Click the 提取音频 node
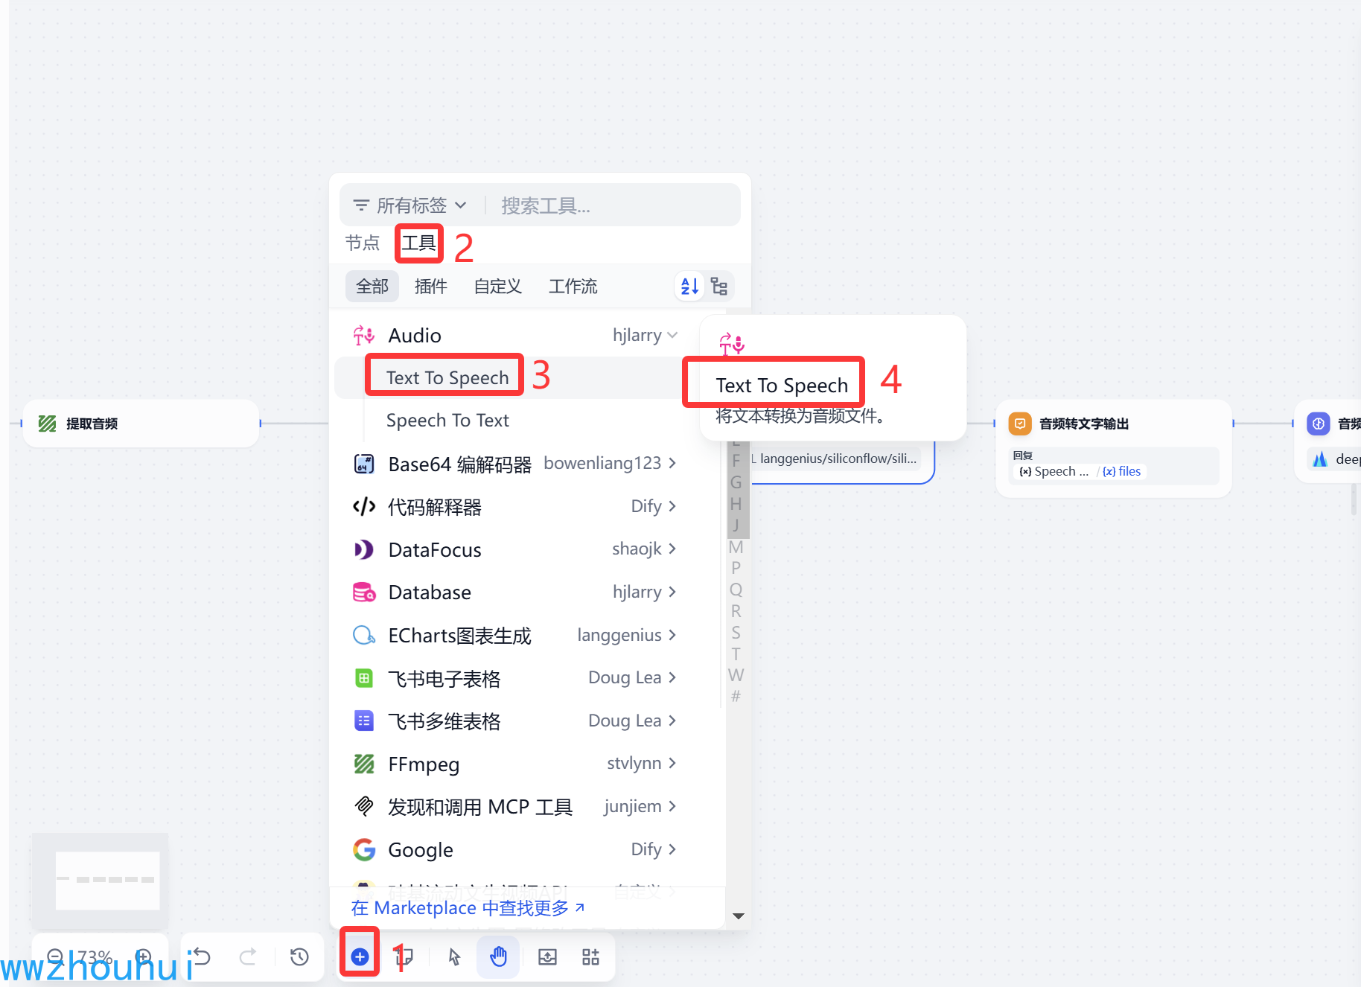The height and width of the screenshot is (987, 1361). tap(141, 424)
